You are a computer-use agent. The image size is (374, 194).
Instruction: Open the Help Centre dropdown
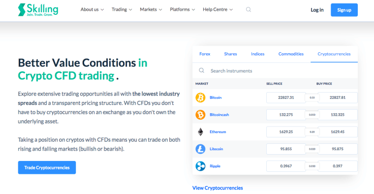click(x=218, y=9)
